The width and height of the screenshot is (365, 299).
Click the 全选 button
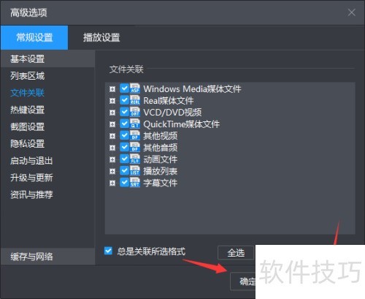[236, 253]
